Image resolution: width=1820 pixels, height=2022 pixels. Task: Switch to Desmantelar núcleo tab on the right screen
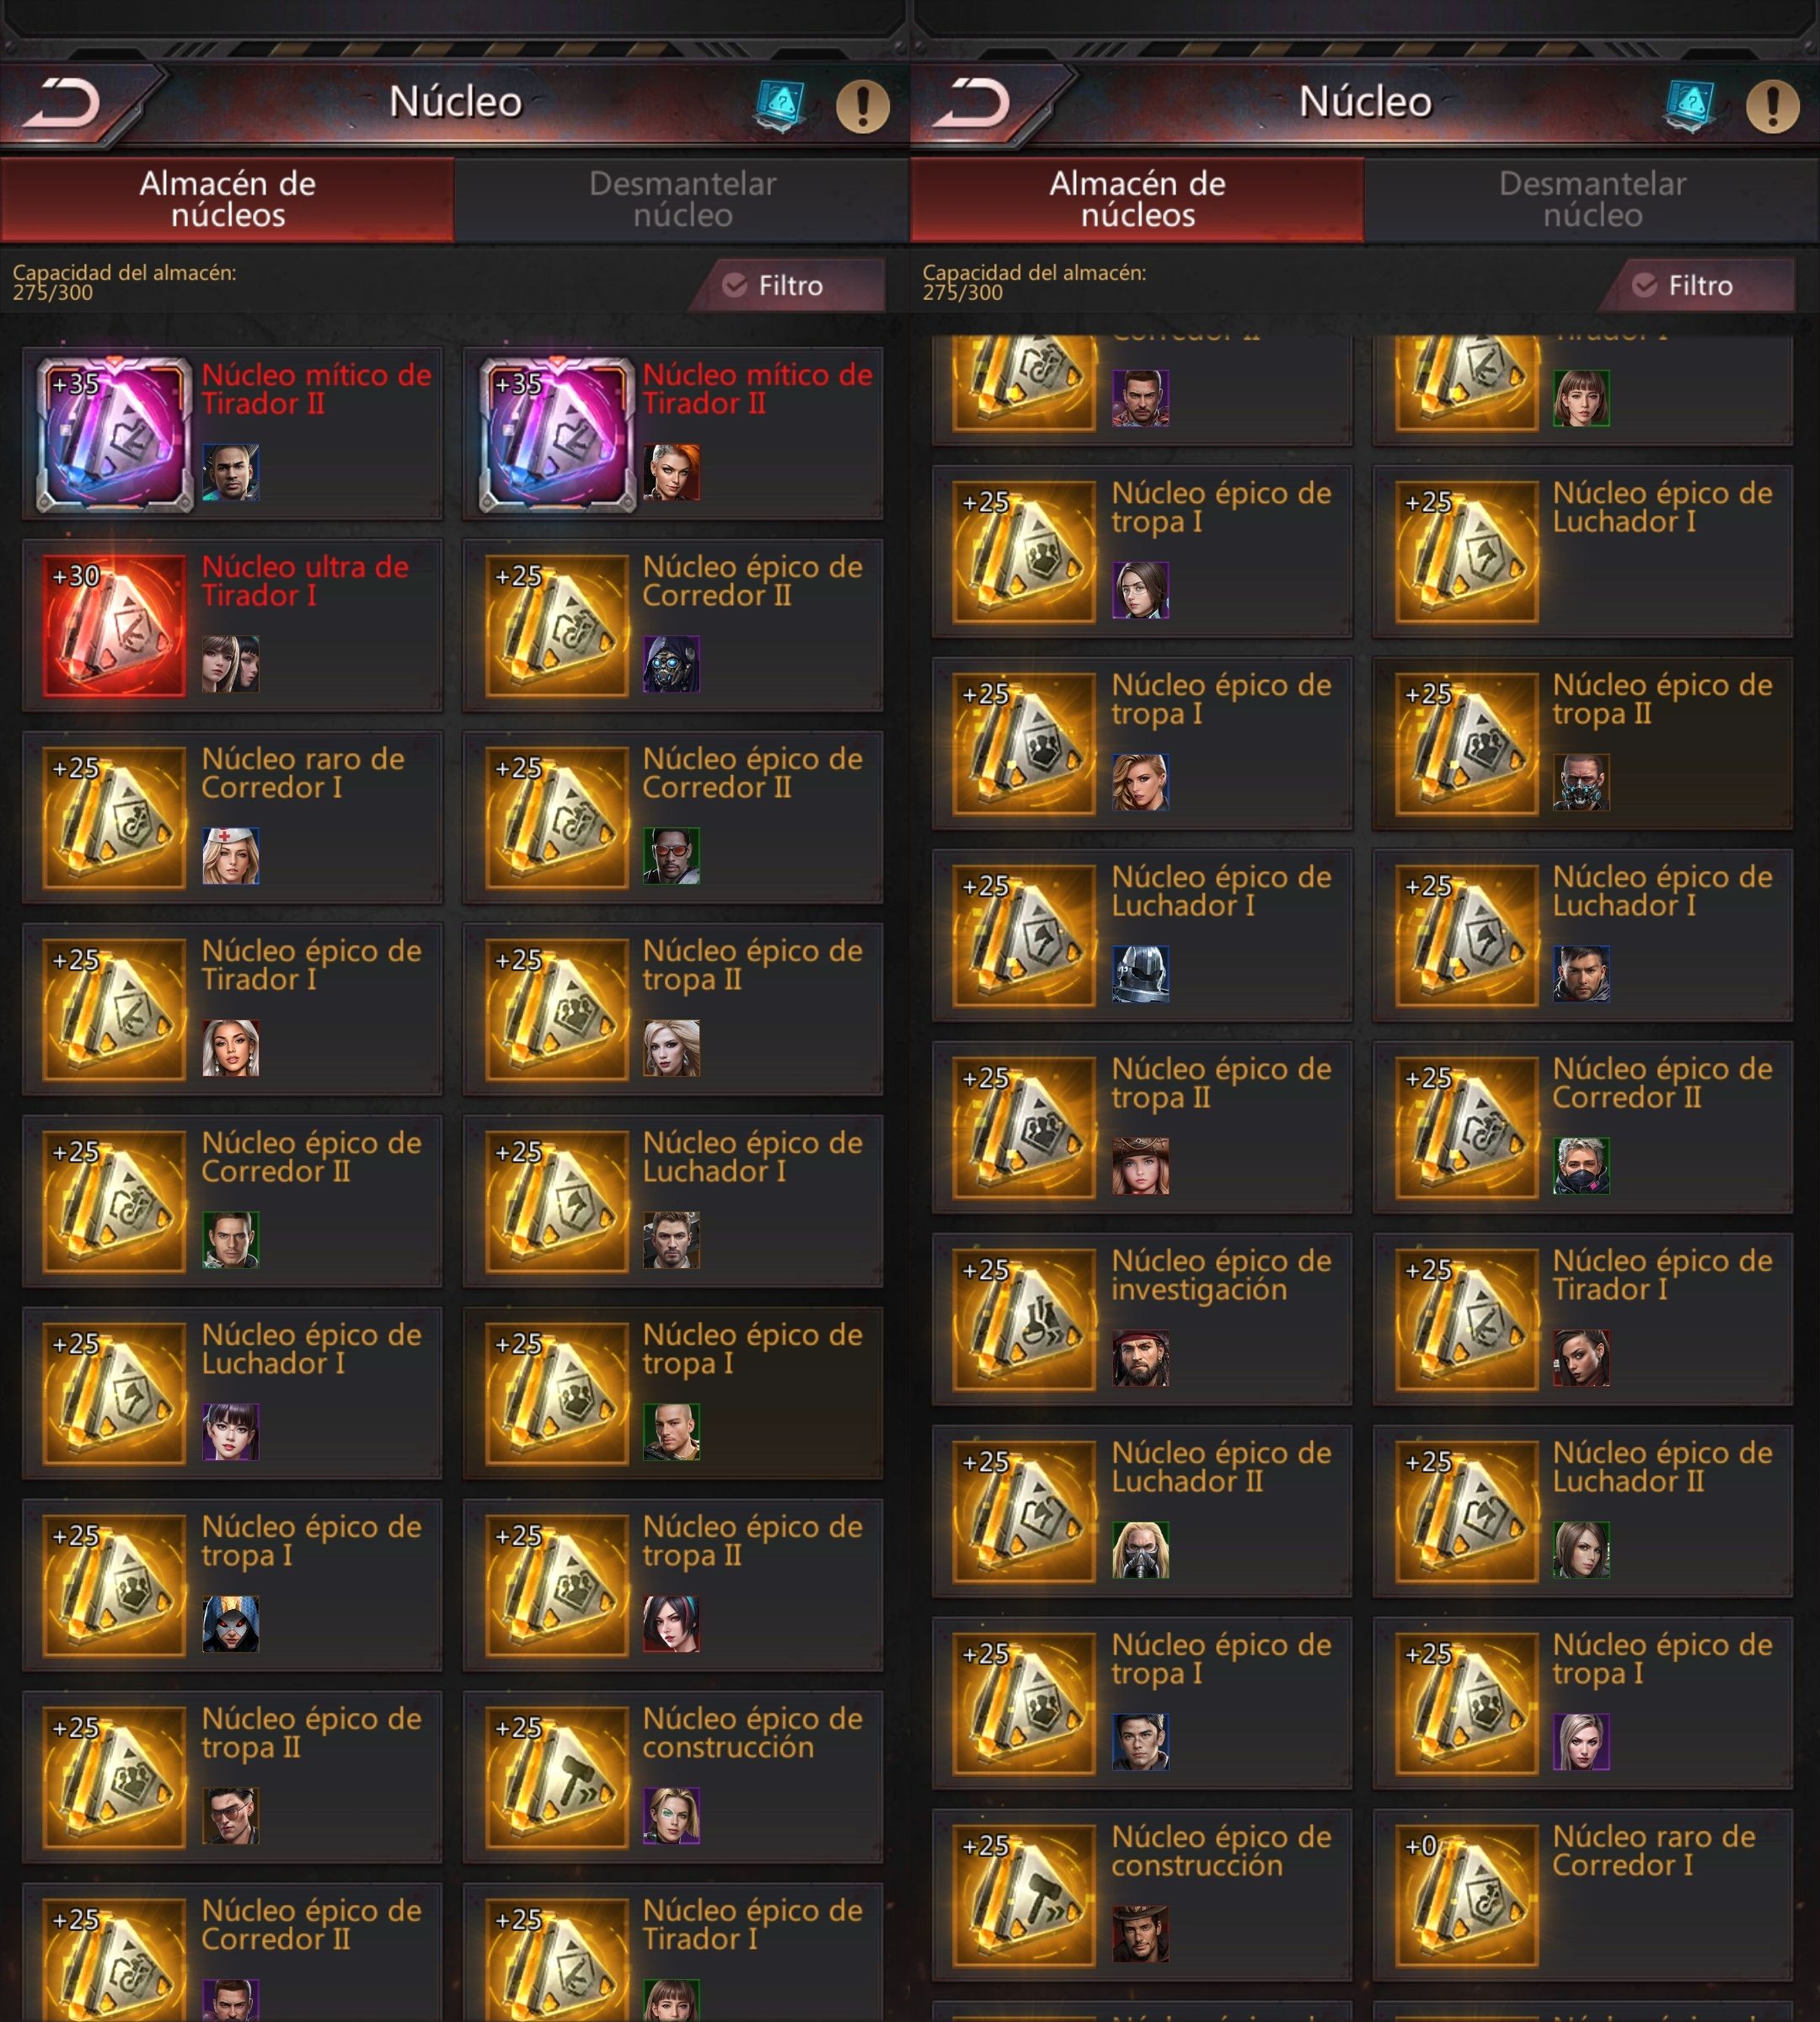1592,199
